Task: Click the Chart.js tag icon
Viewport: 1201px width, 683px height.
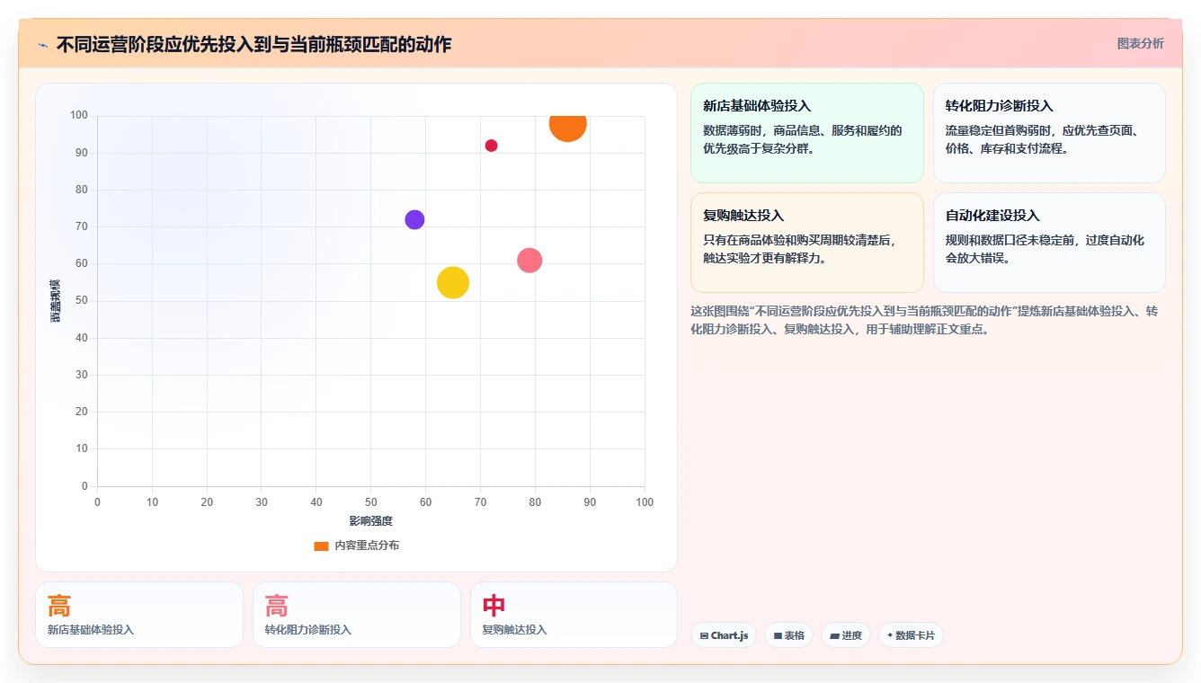Action: pos(705,635)
